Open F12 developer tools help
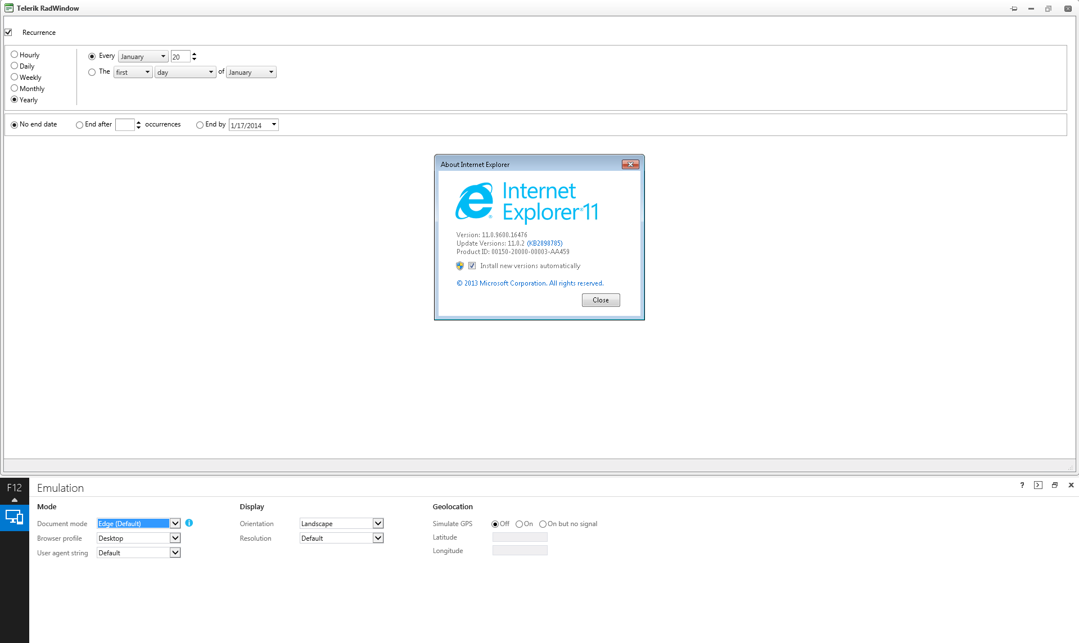The width and height of the screenshot is (1079, 643). (1022, 485)
